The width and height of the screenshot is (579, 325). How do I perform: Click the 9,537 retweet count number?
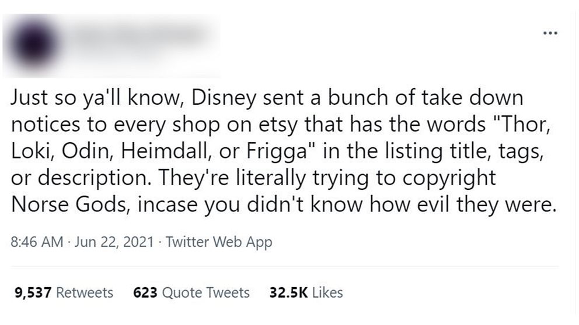(x=33, y=293)
